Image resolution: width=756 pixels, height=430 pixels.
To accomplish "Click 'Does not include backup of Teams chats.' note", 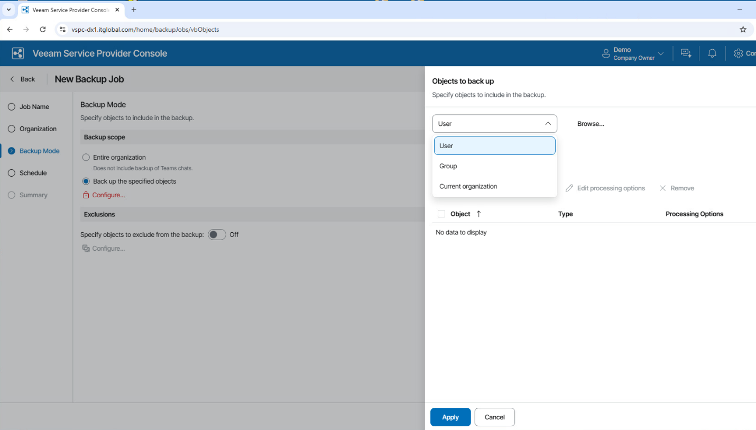I will tap(143, 168).
